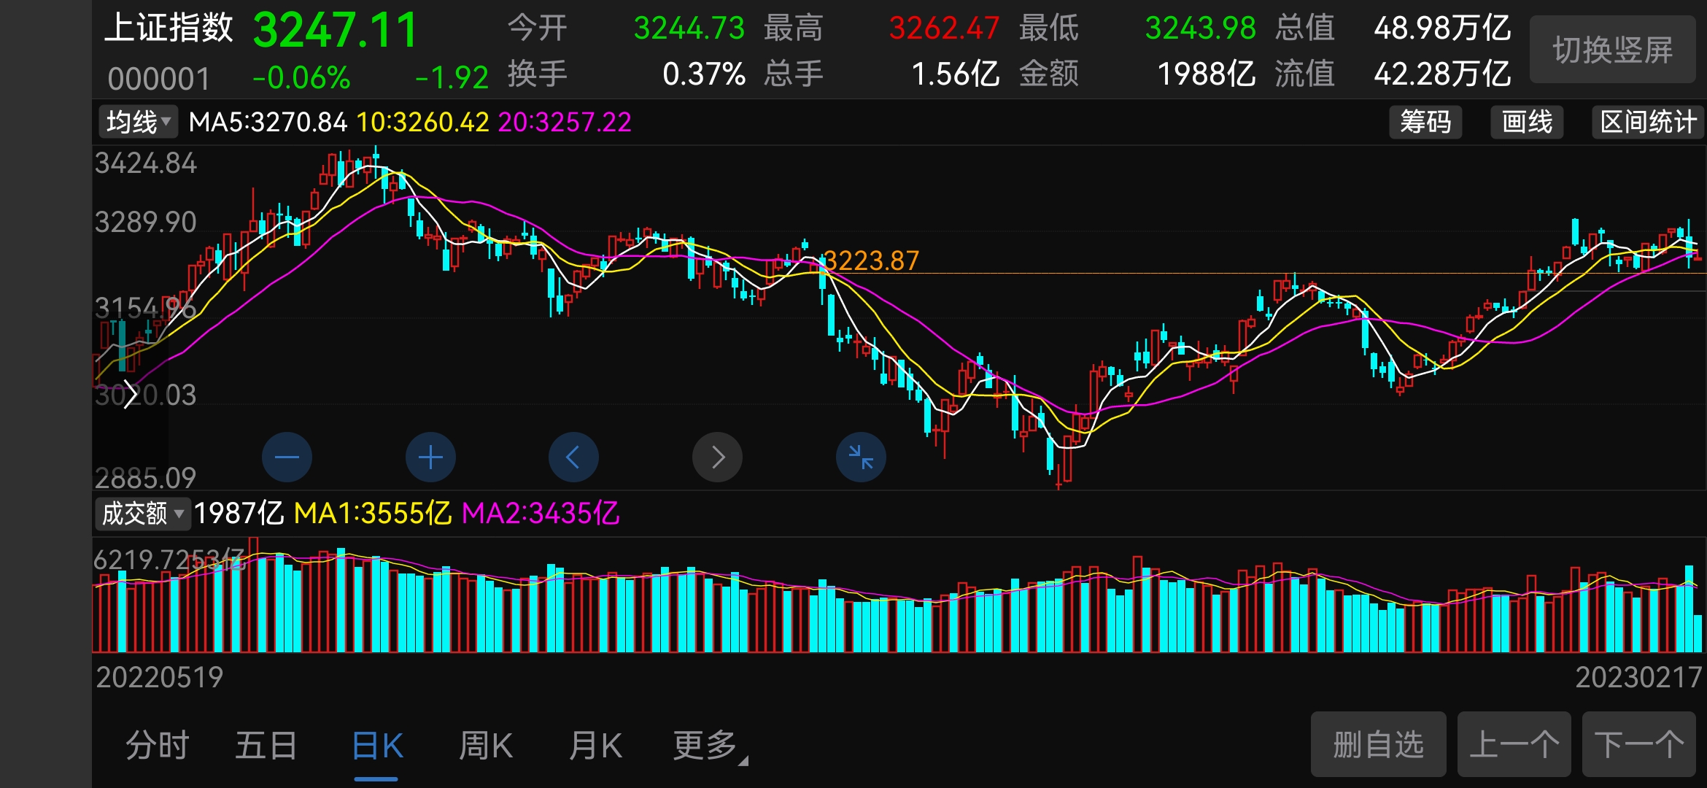Switch to the 分时 intraday tab
Screen dimensions: 1707x788
[x=157, y=746]
